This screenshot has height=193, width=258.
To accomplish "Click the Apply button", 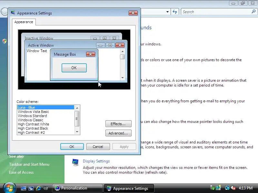I will tap(124, 147).
